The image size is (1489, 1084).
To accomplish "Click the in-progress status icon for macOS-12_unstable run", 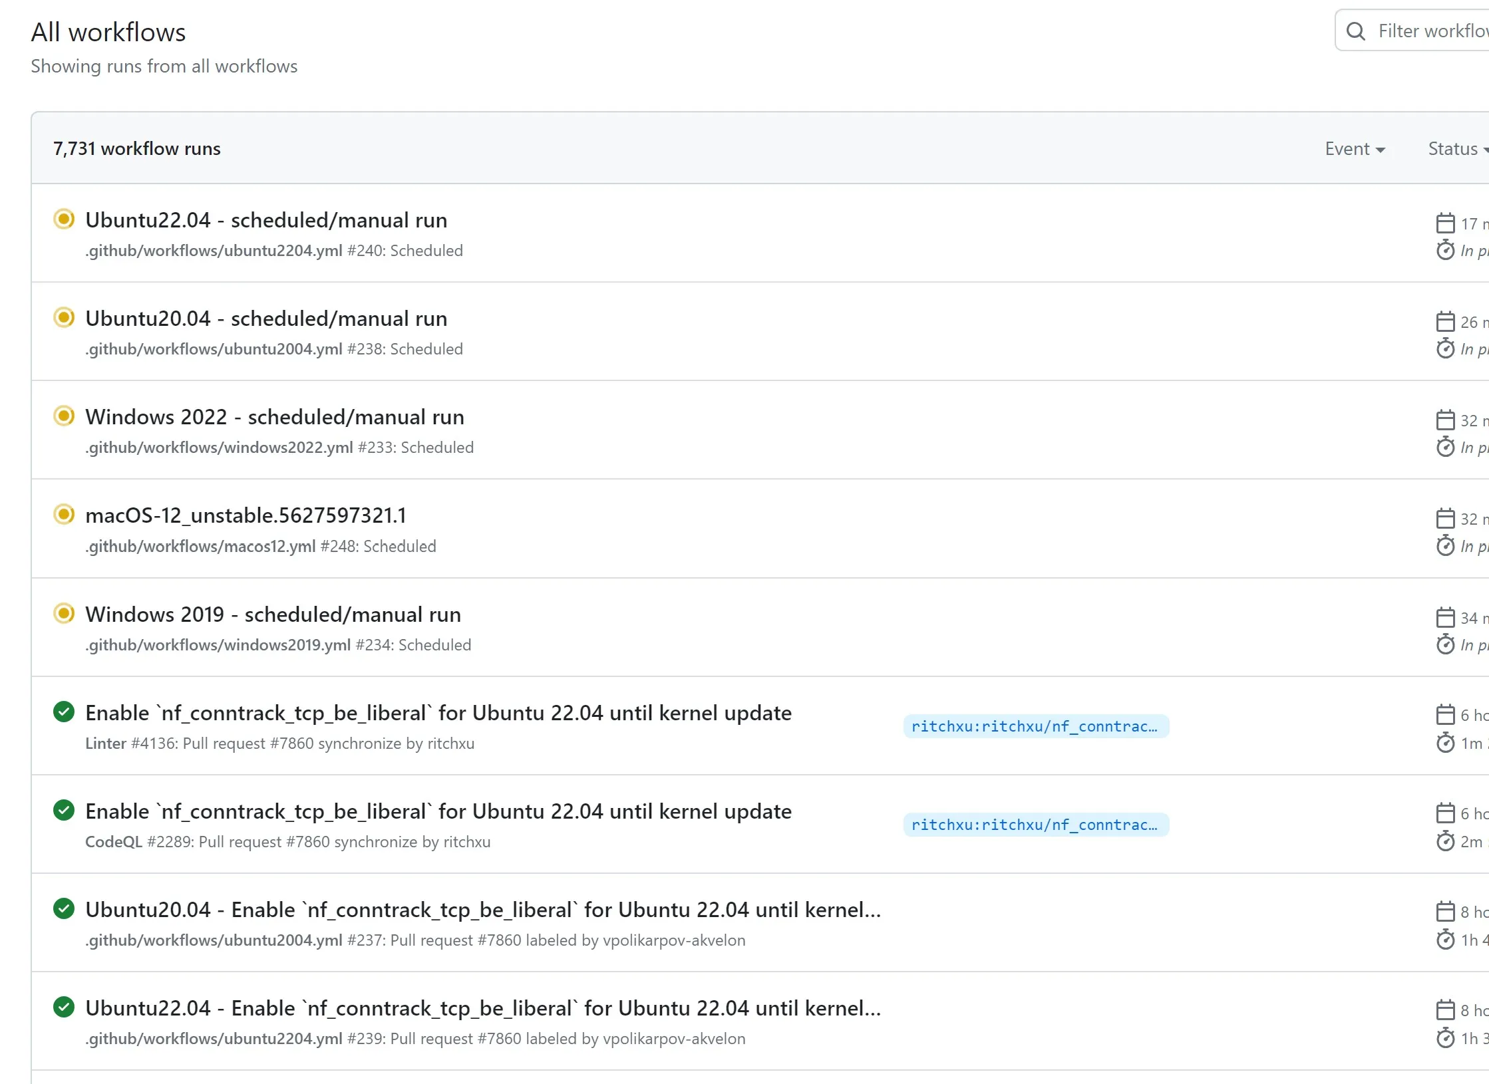I will pos(64,514).
